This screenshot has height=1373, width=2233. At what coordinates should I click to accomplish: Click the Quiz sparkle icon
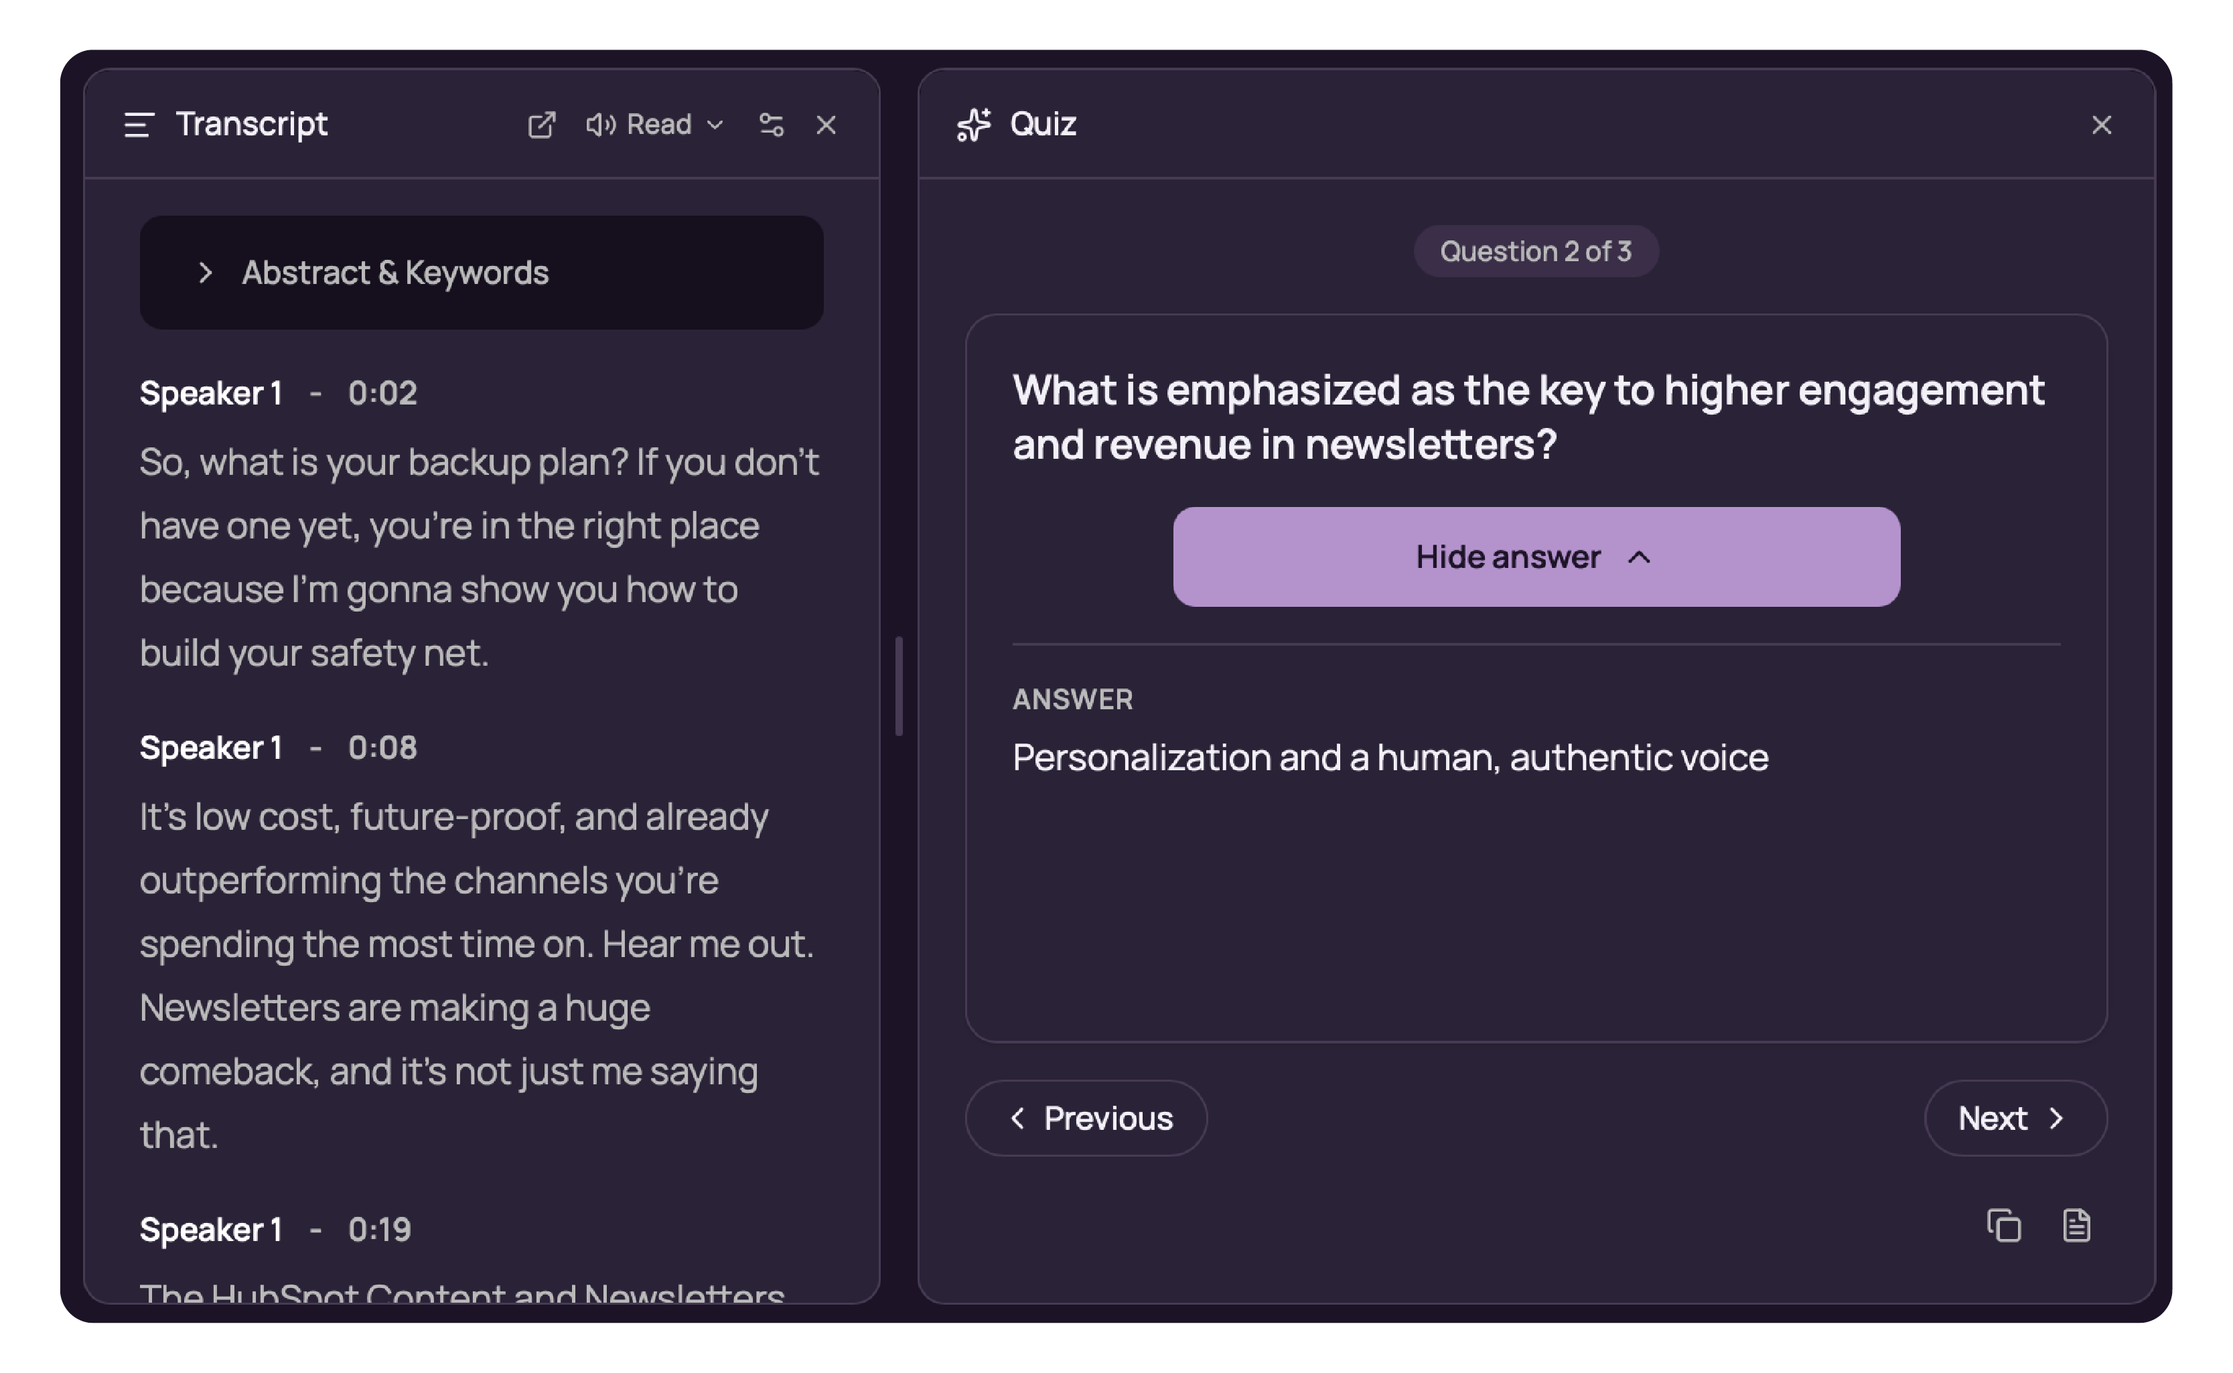pyautogui.click(x=975, y=125)
